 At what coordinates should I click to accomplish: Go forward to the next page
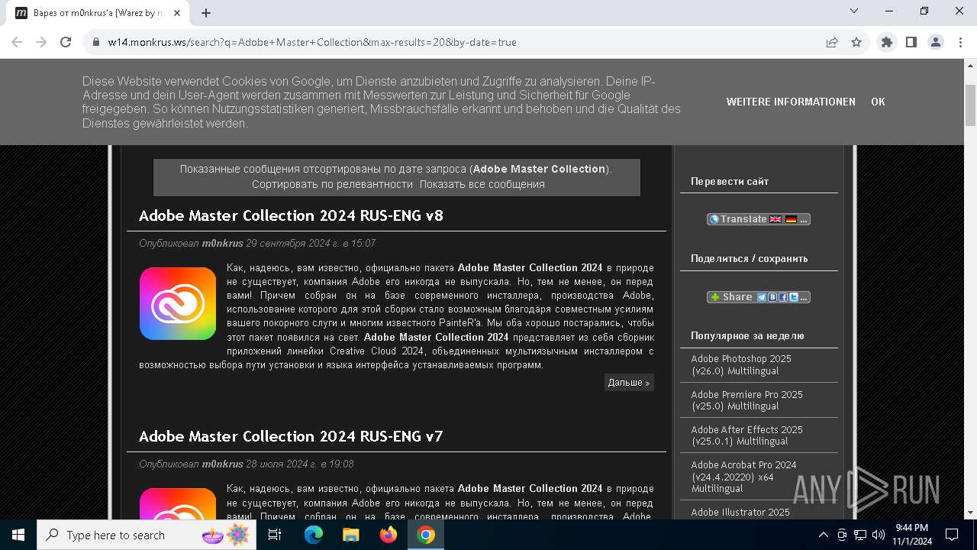[41, 42]
